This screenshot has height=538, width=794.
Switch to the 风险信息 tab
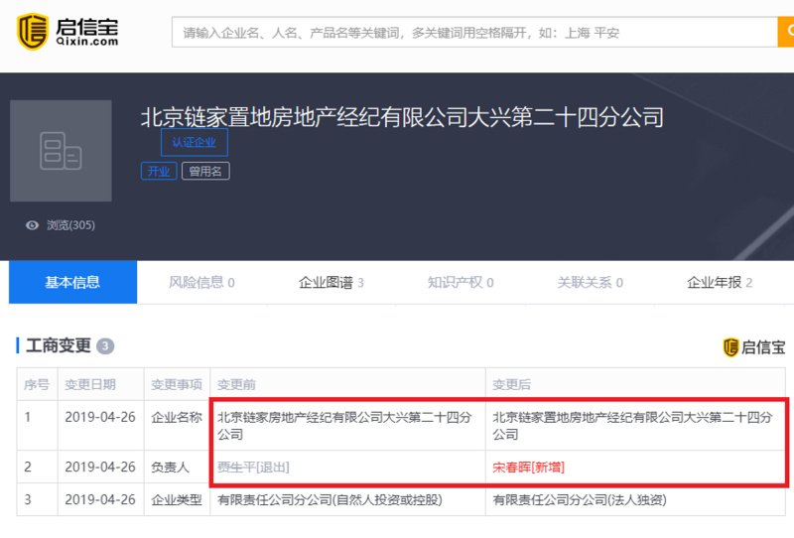point(201,282)
